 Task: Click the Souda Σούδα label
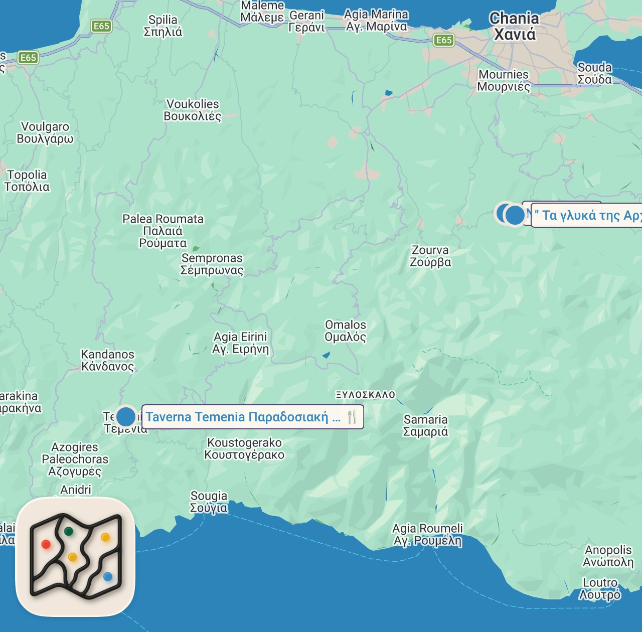pyautogui.click(x=595, y=73)
